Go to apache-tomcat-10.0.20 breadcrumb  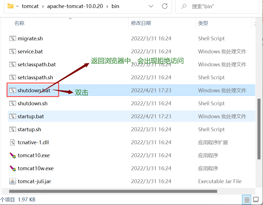[x=75, y=6]
